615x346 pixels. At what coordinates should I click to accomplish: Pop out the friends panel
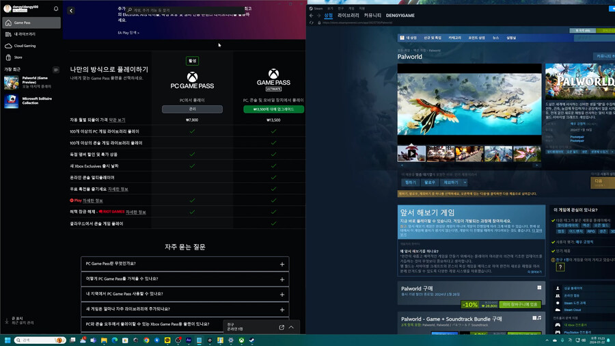point(282,327)
